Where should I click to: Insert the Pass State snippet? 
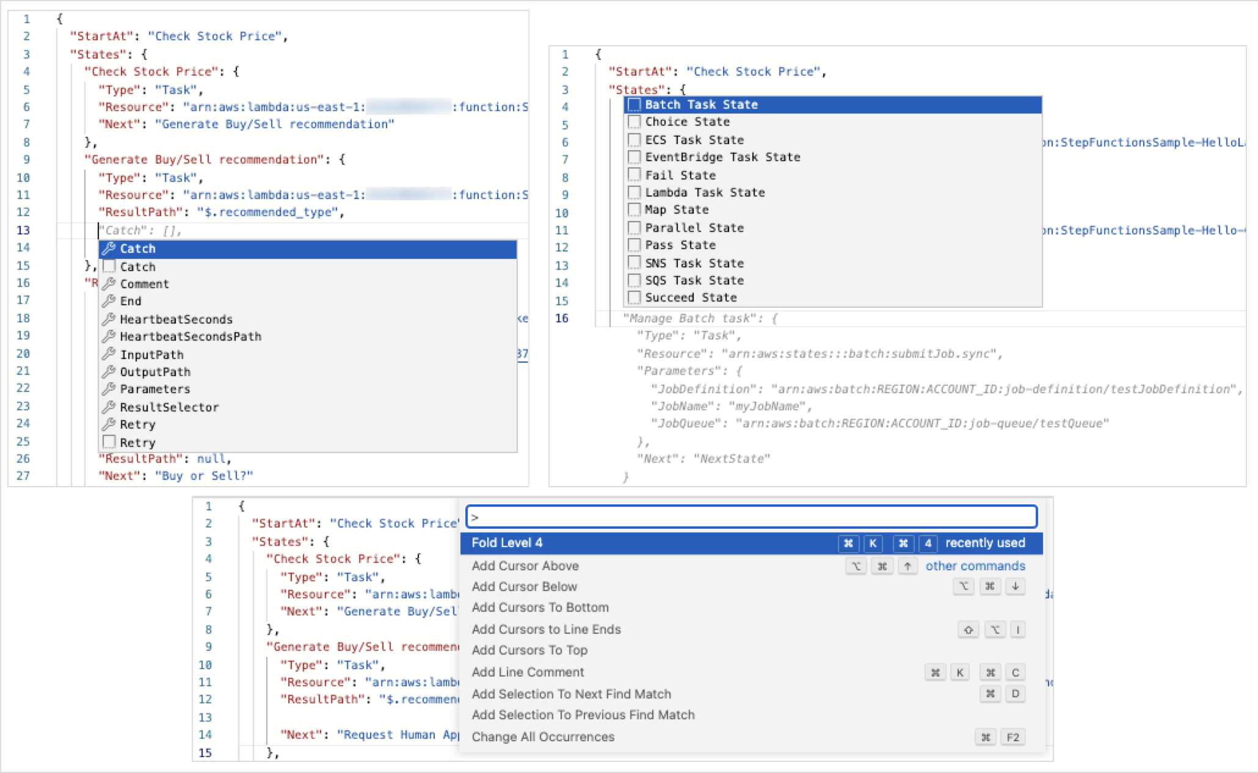click(x=833, y=245)
